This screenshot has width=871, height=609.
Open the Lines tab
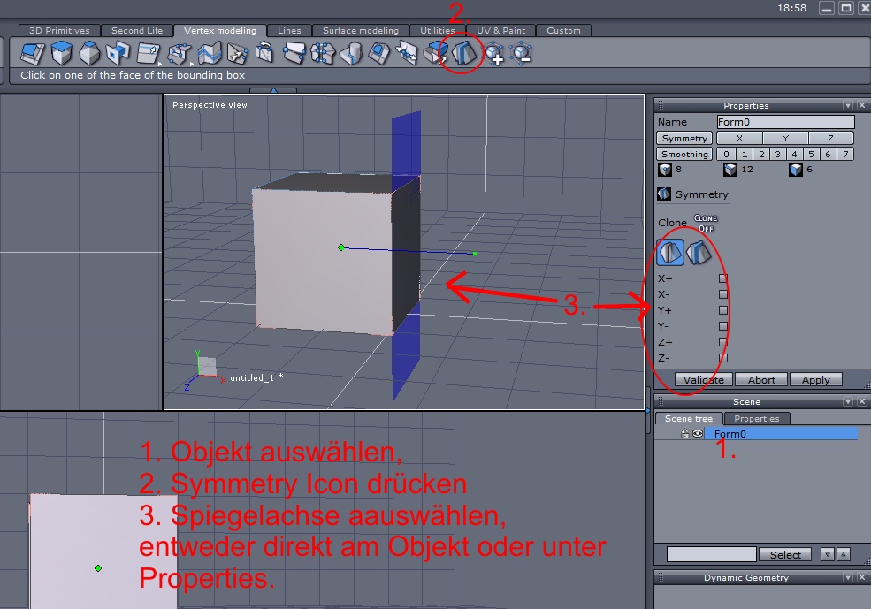tap(289, 31)
